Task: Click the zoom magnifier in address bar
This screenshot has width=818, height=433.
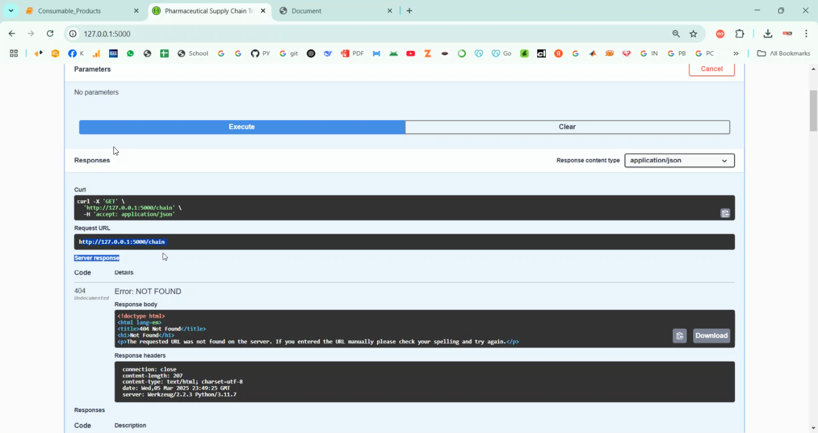Action: pyautogui.click(x=676, y=34)
